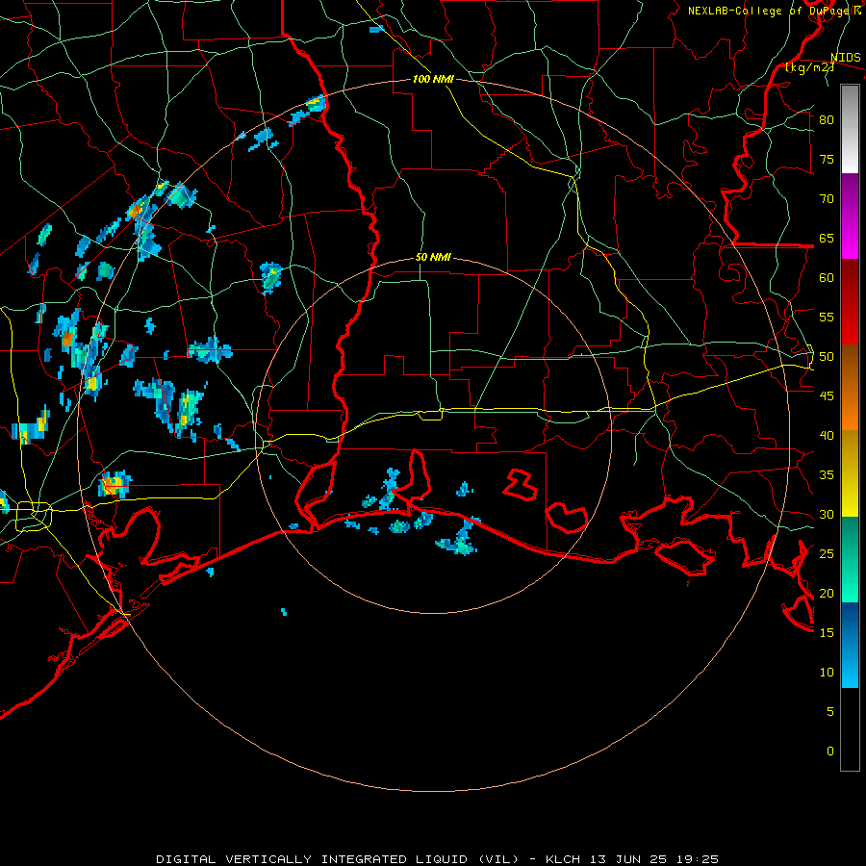Image resolution: width=866 pixels, height=866 pixels.
Task: Click the 10 legend number
Action: pos(827,673)
